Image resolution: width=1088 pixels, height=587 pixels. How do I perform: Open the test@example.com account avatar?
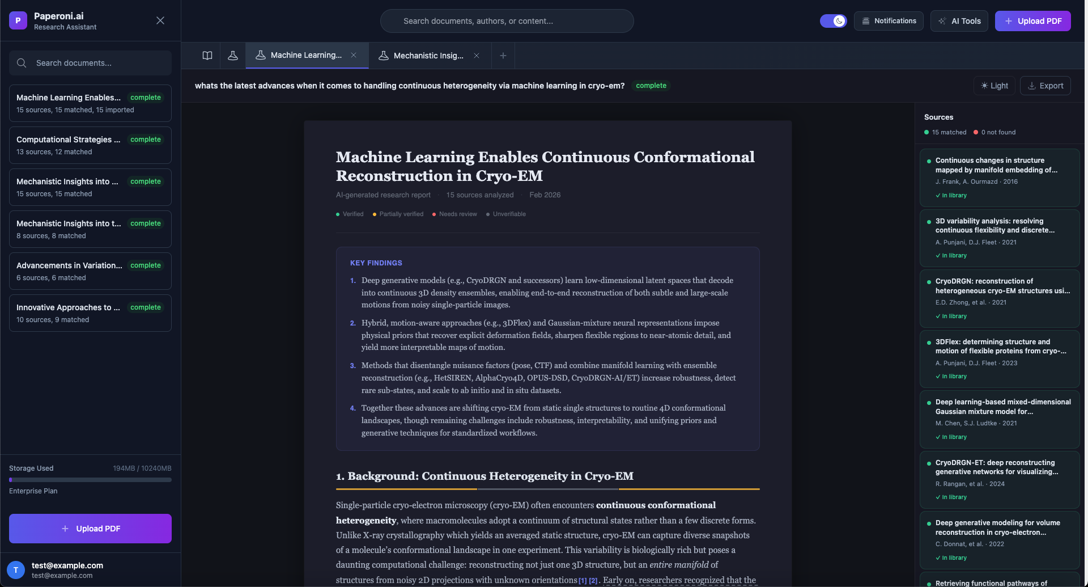15,569
